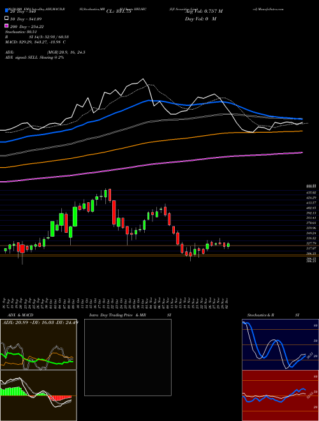Open the blue Stochastics chart panel
Screen dimensions: 319x421
[280, 344]
